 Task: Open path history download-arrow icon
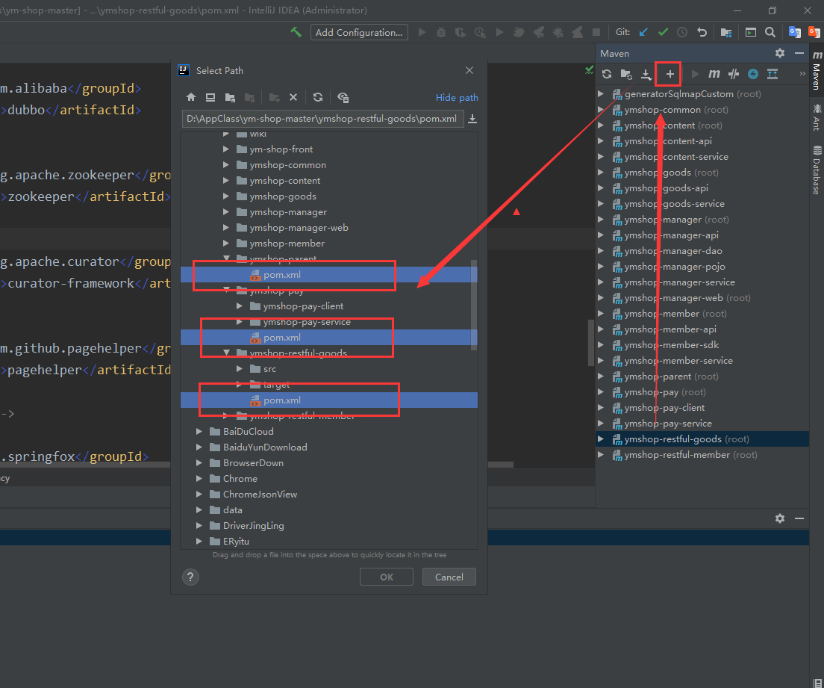[472, 119]
